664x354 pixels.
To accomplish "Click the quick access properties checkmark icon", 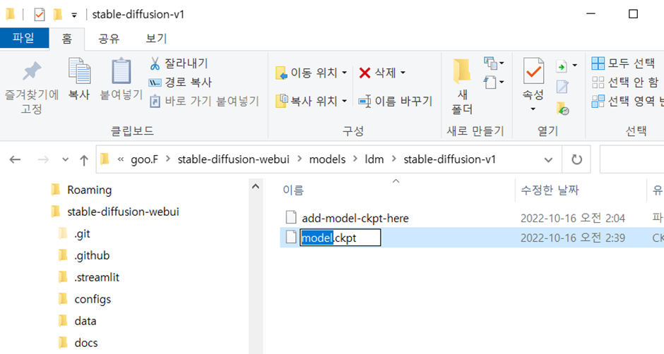I will coord(40,15).
